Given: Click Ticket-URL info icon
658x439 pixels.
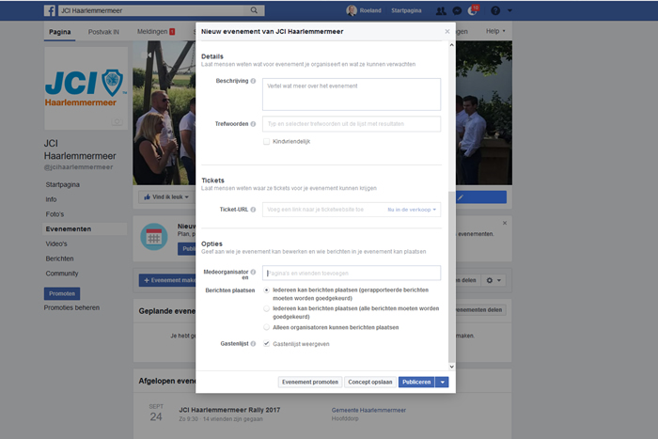Looking at the screenshot, I should point(253,210).
